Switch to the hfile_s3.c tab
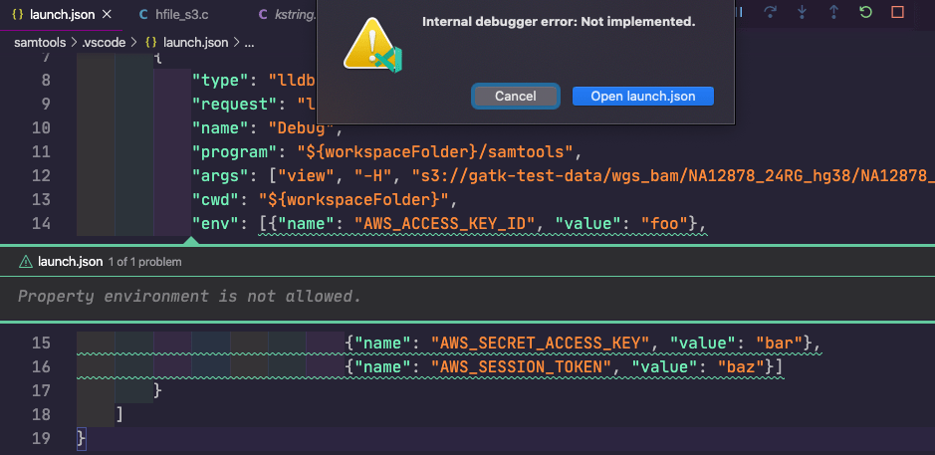This screenshot has width=935, height=455. [x=181, y=15]
